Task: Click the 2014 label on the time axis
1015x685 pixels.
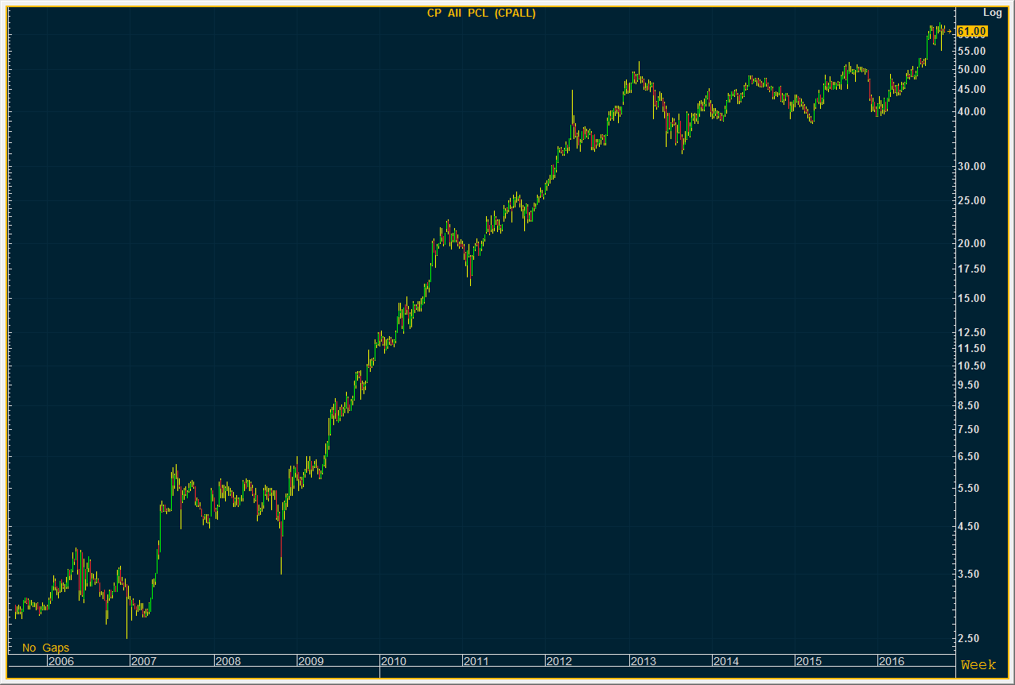Action: 725,661
